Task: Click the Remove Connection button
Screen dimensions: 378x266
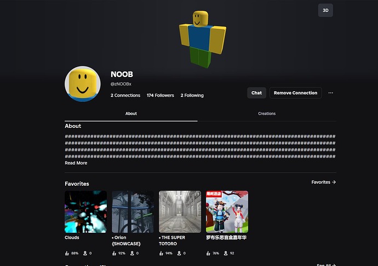Action: (x=296, y=93)
